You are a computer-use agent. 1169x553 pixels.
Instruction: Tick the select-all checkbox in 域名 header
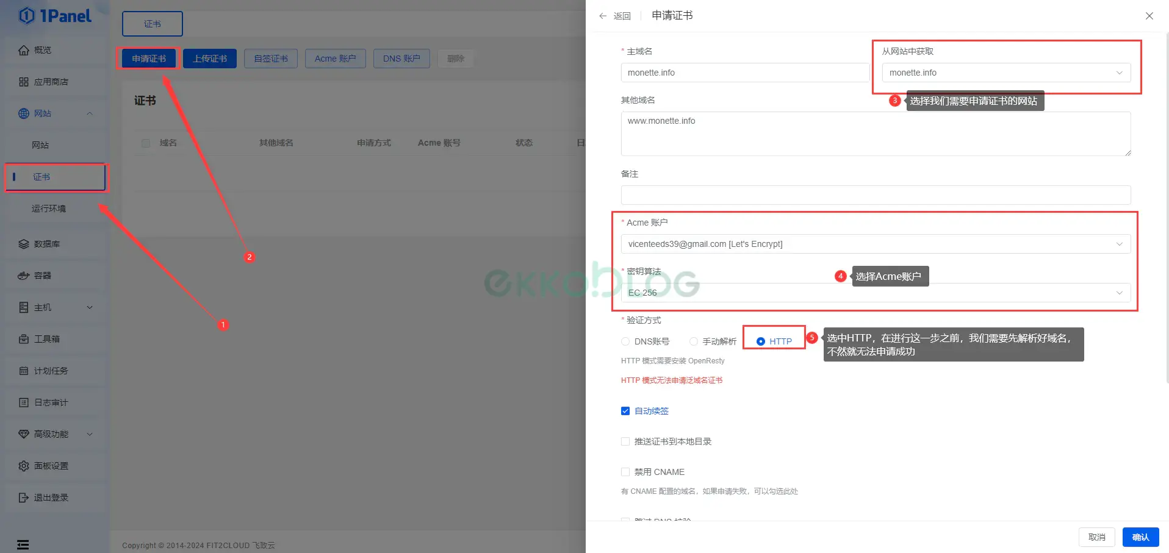click(146, 143)
